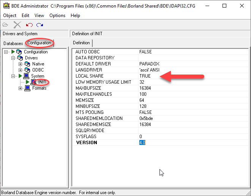Select the Drivers tree item label
This screenshot has width=251, height=196.
[32, 58]
